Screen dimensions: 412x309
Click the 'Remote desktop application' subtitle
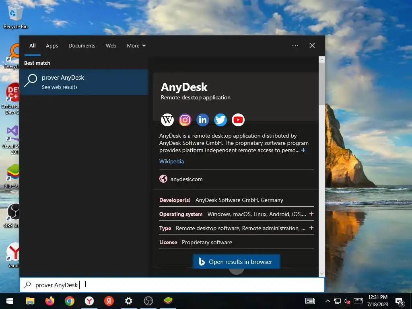196,97
